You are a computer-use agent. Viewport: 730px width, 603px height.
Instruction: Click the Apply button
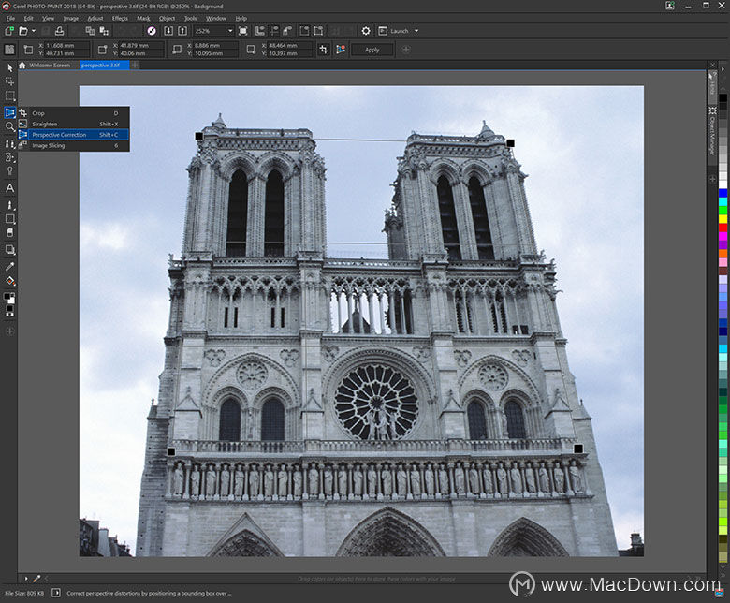point(372,50)
